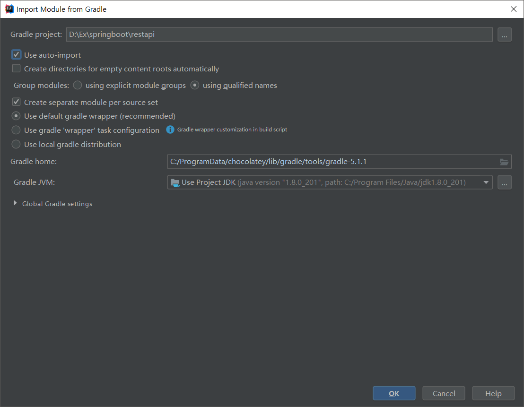Choose Use local gradle distribution option
This screenshot has height=407, width=524.
click(x=16, y=144)
